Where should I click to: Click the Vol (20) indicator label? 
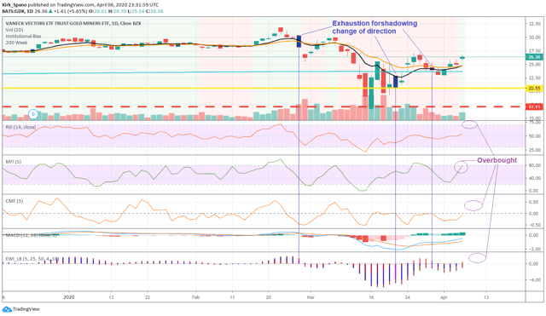[x=15, y=30]
